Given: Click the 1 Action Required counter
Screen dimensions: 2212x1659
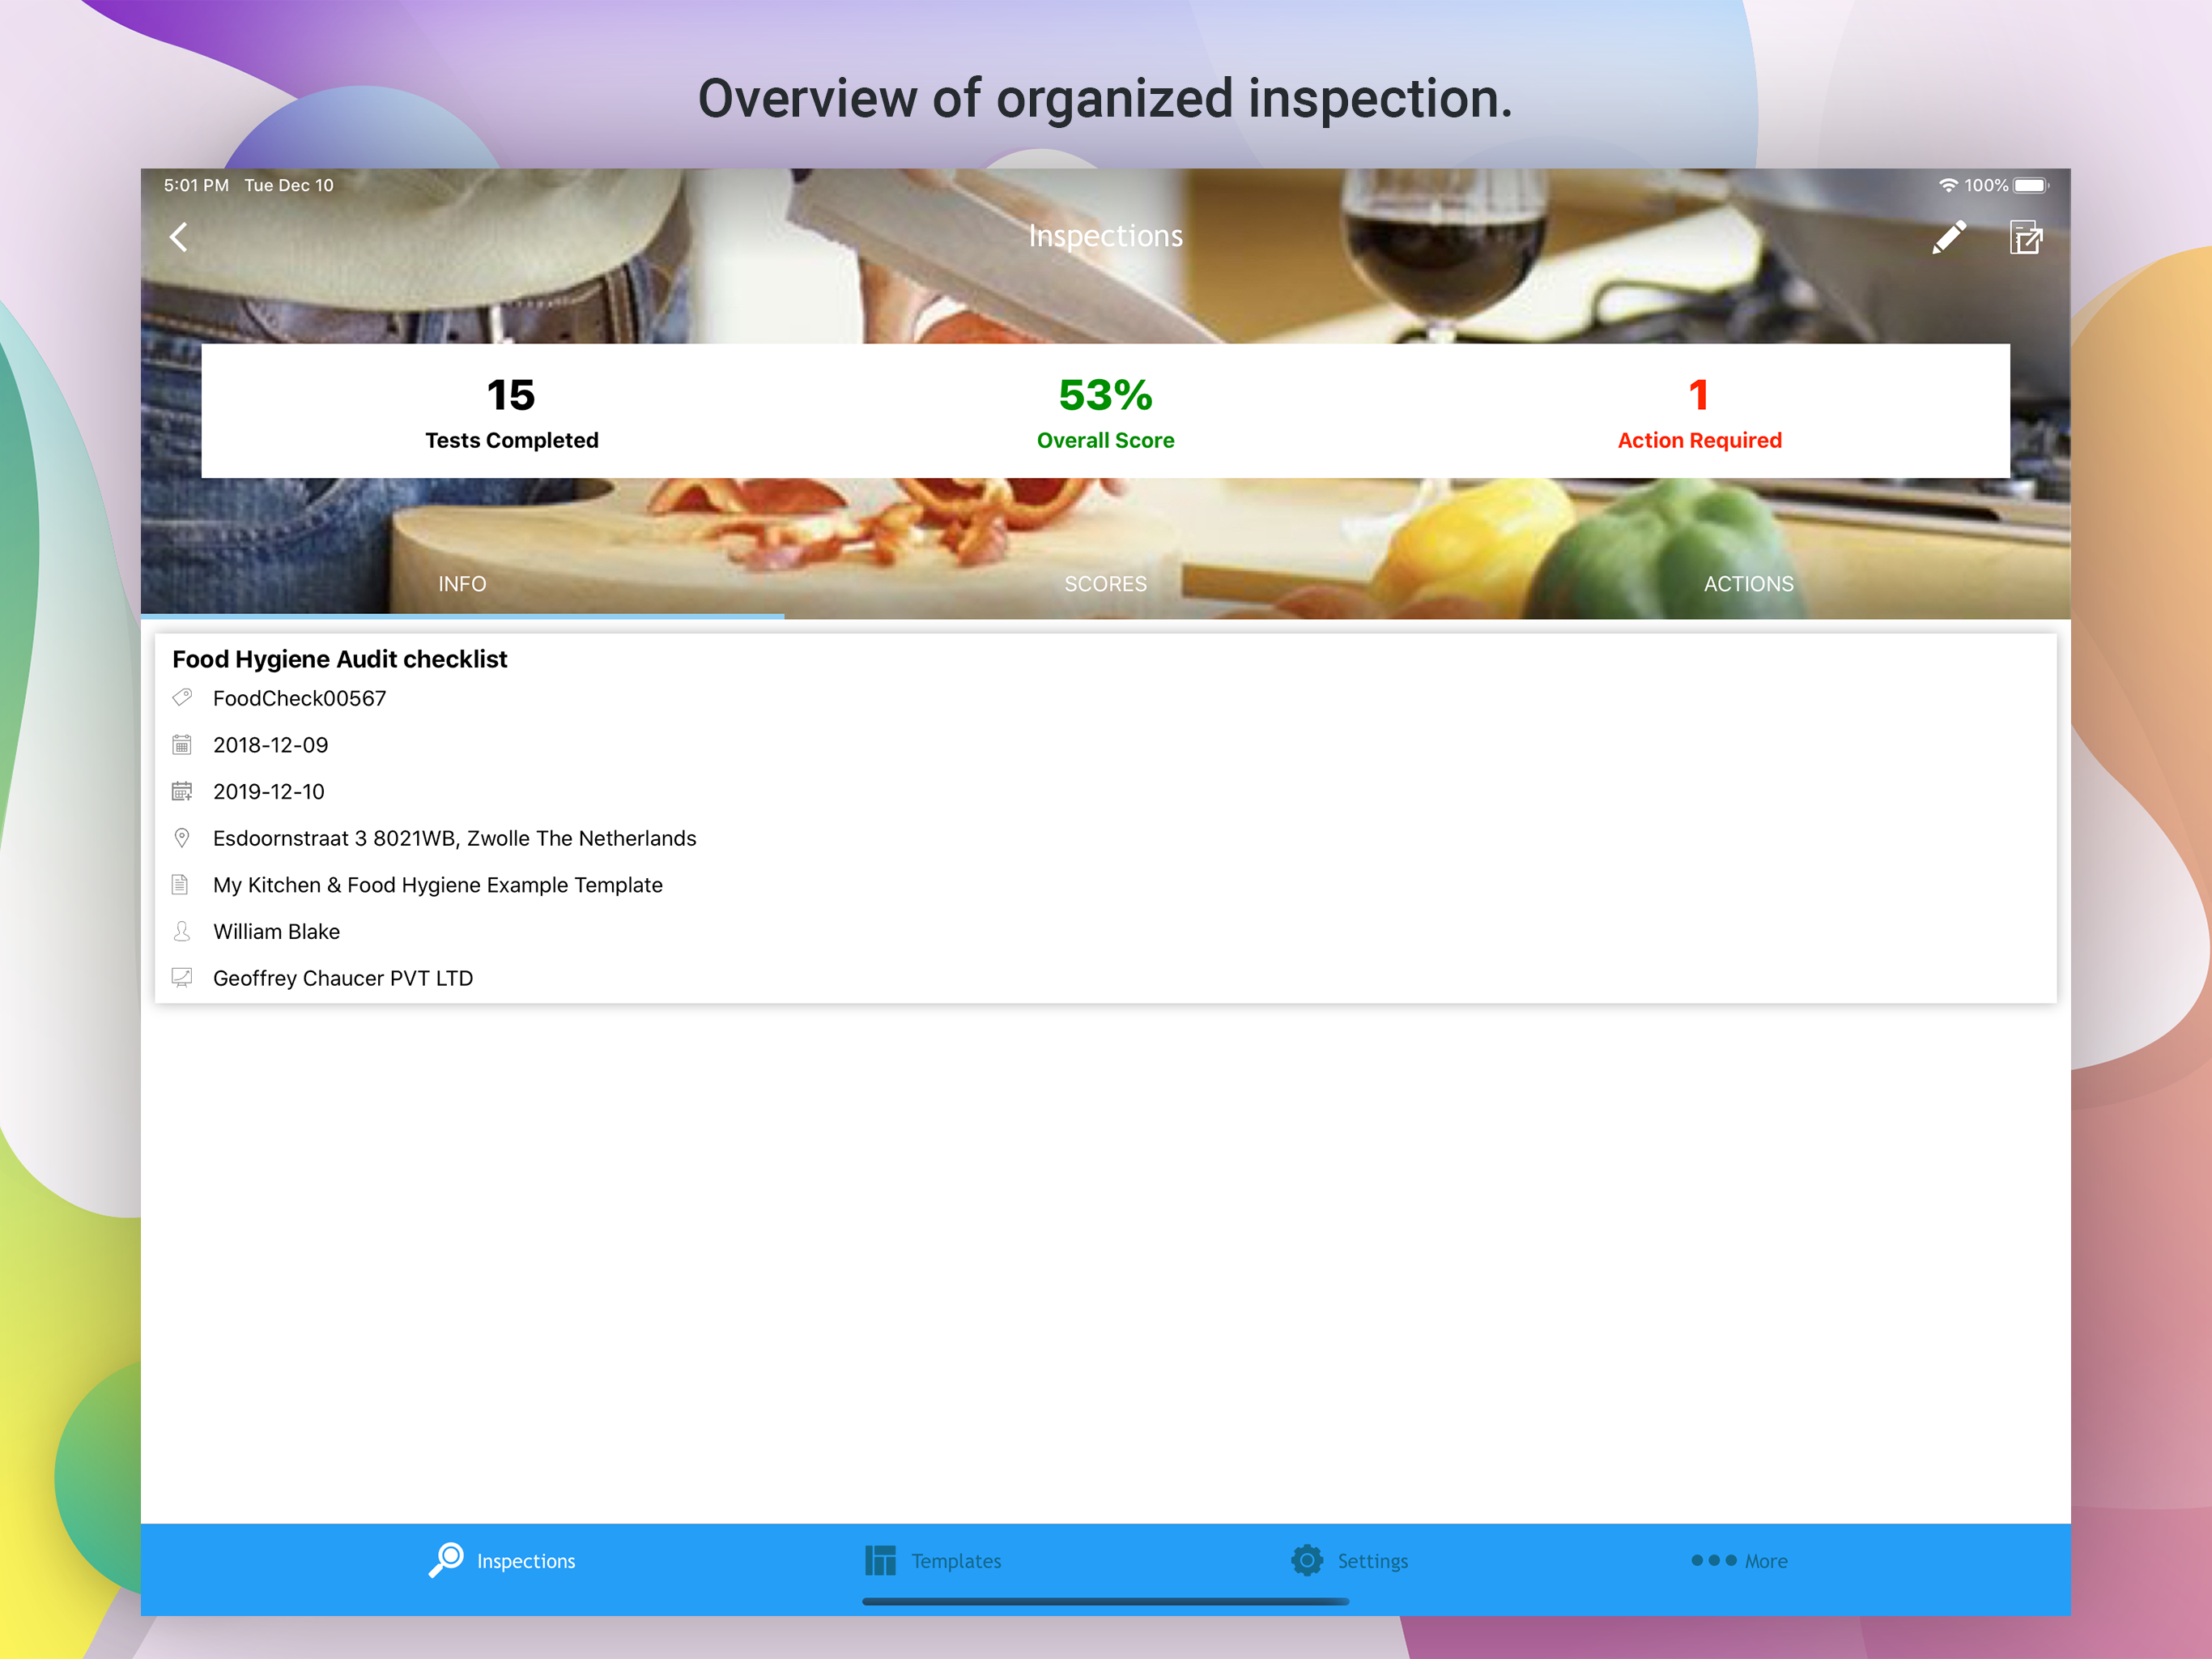Looking at the screenshot, I should coord(1699,412).
